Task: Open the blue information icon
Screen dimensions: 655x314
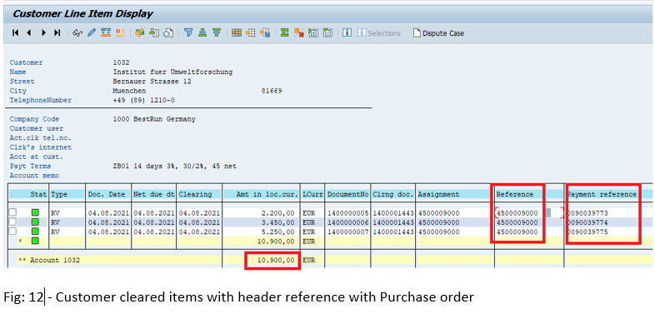Action: click(x=347, y=33)
